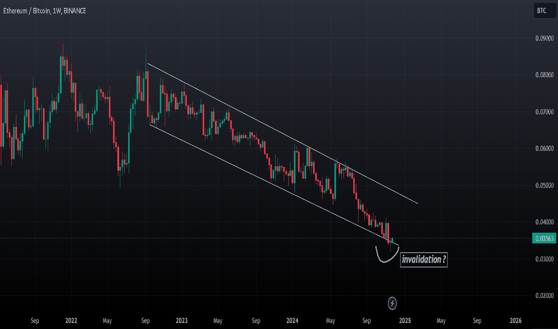Screen dimensions: 558x329
Task: Open the BTC currency selector
Action: (544, 10)
